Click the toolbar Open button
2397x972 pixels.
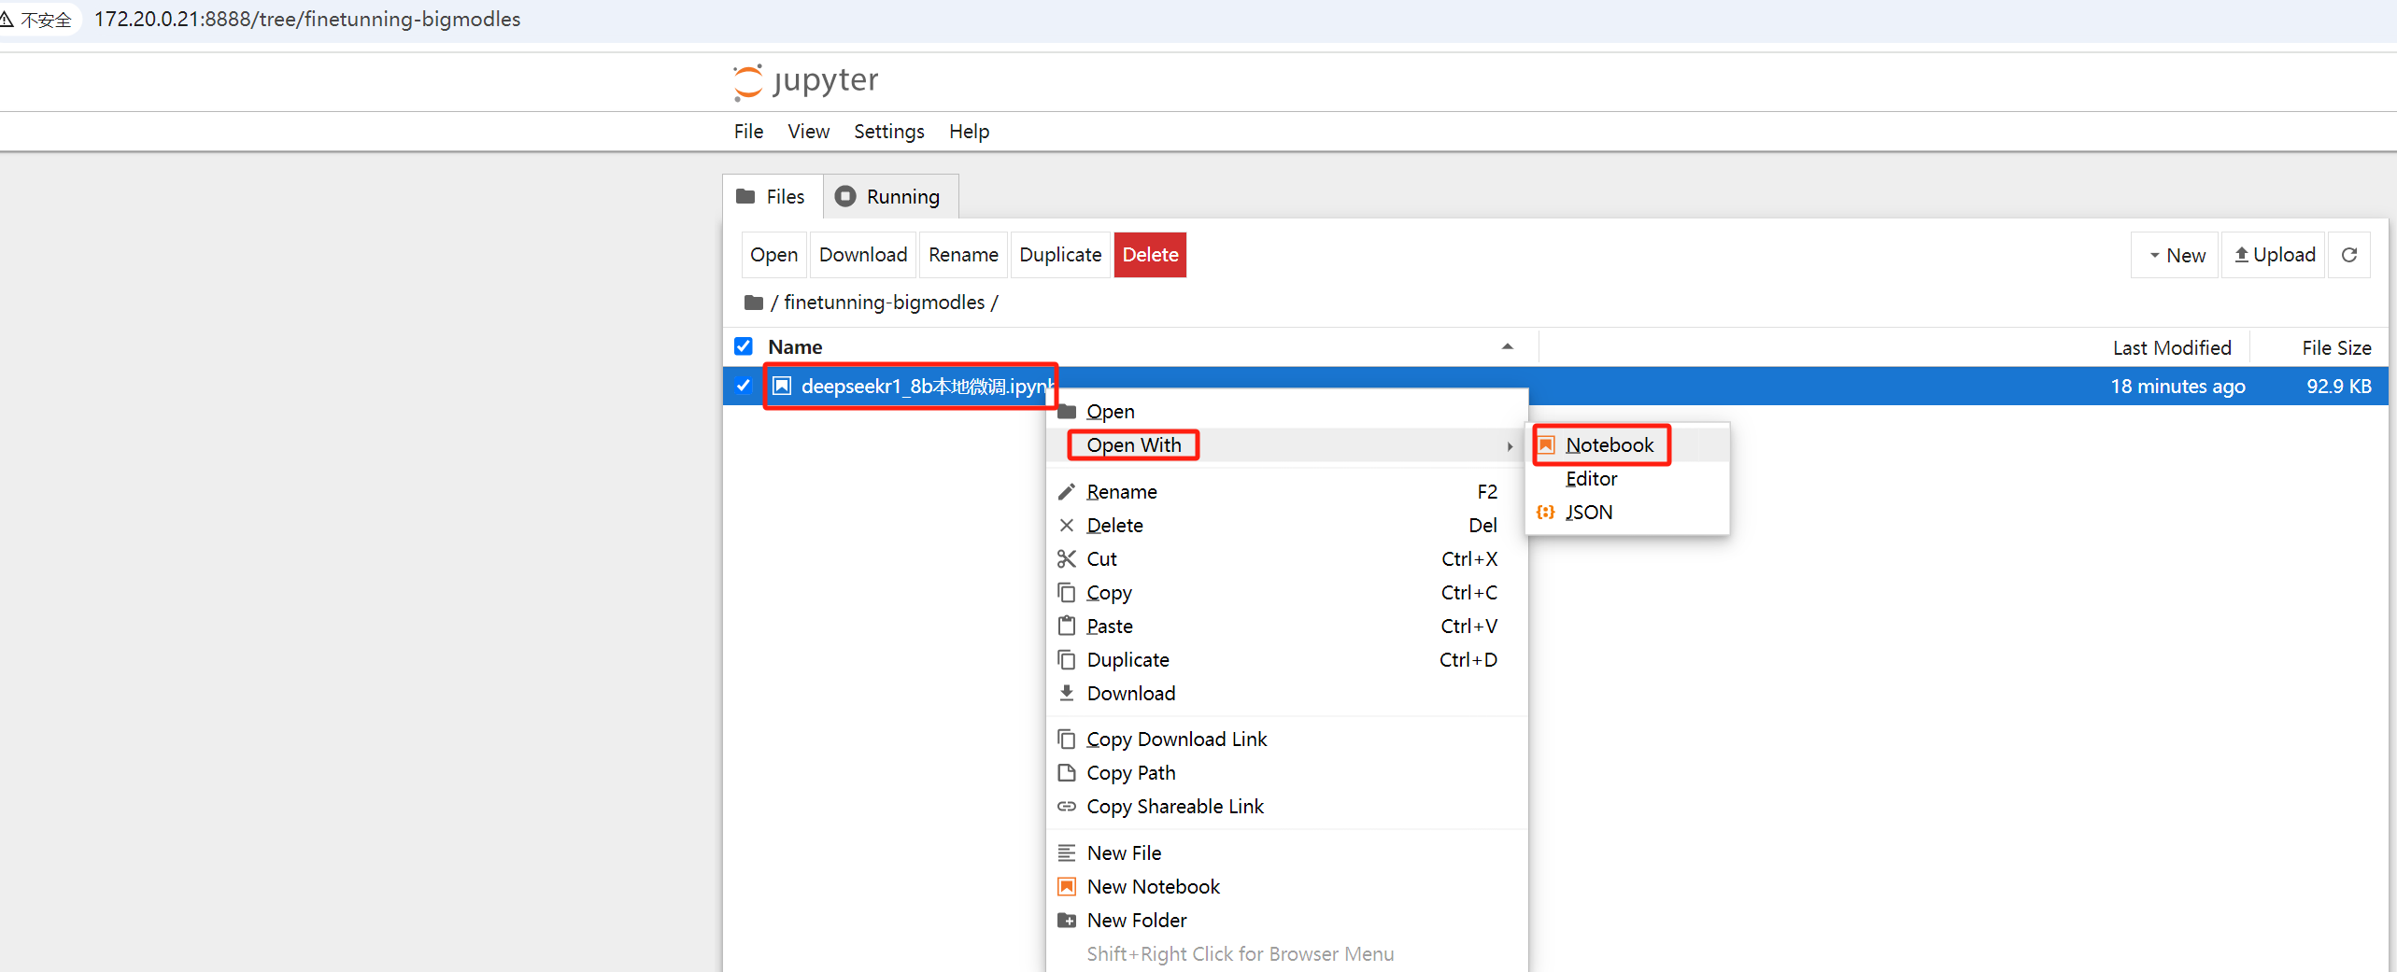(773, 255)
